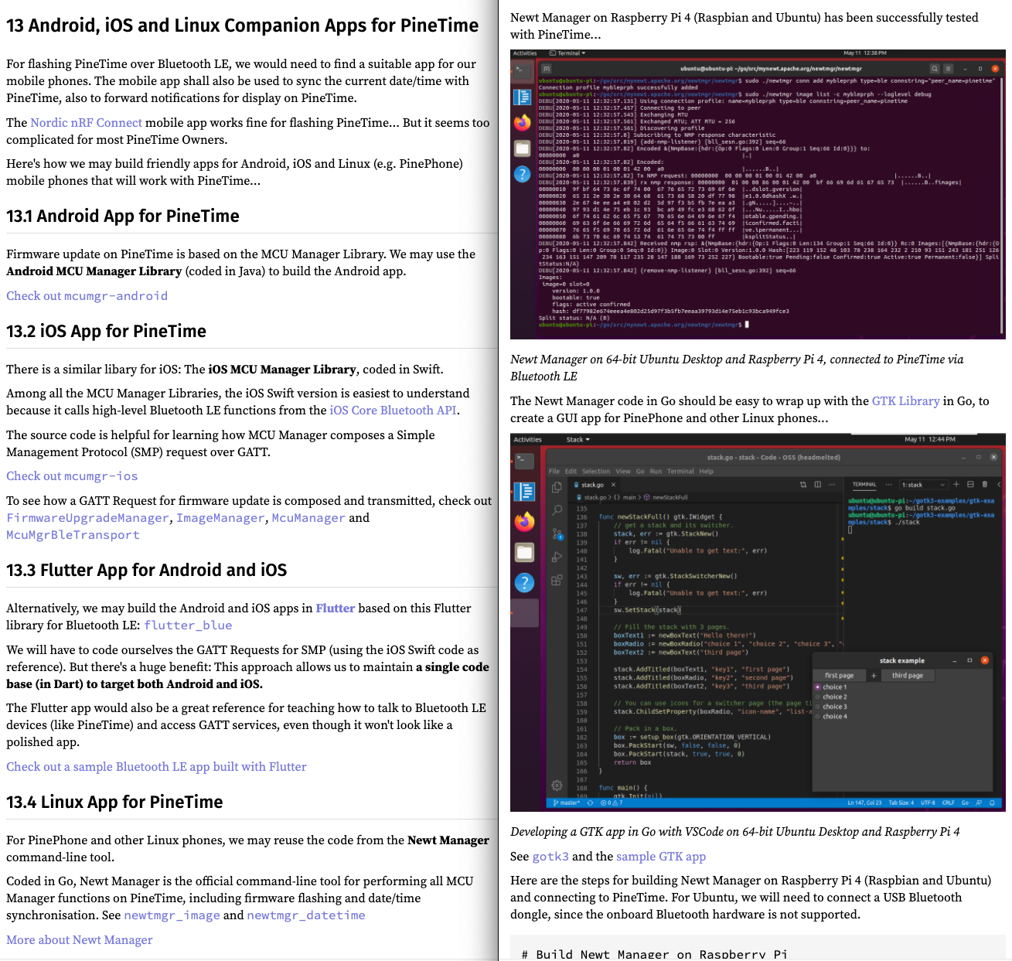Follow the 'More about Newt Manager' link

[80, 940]
